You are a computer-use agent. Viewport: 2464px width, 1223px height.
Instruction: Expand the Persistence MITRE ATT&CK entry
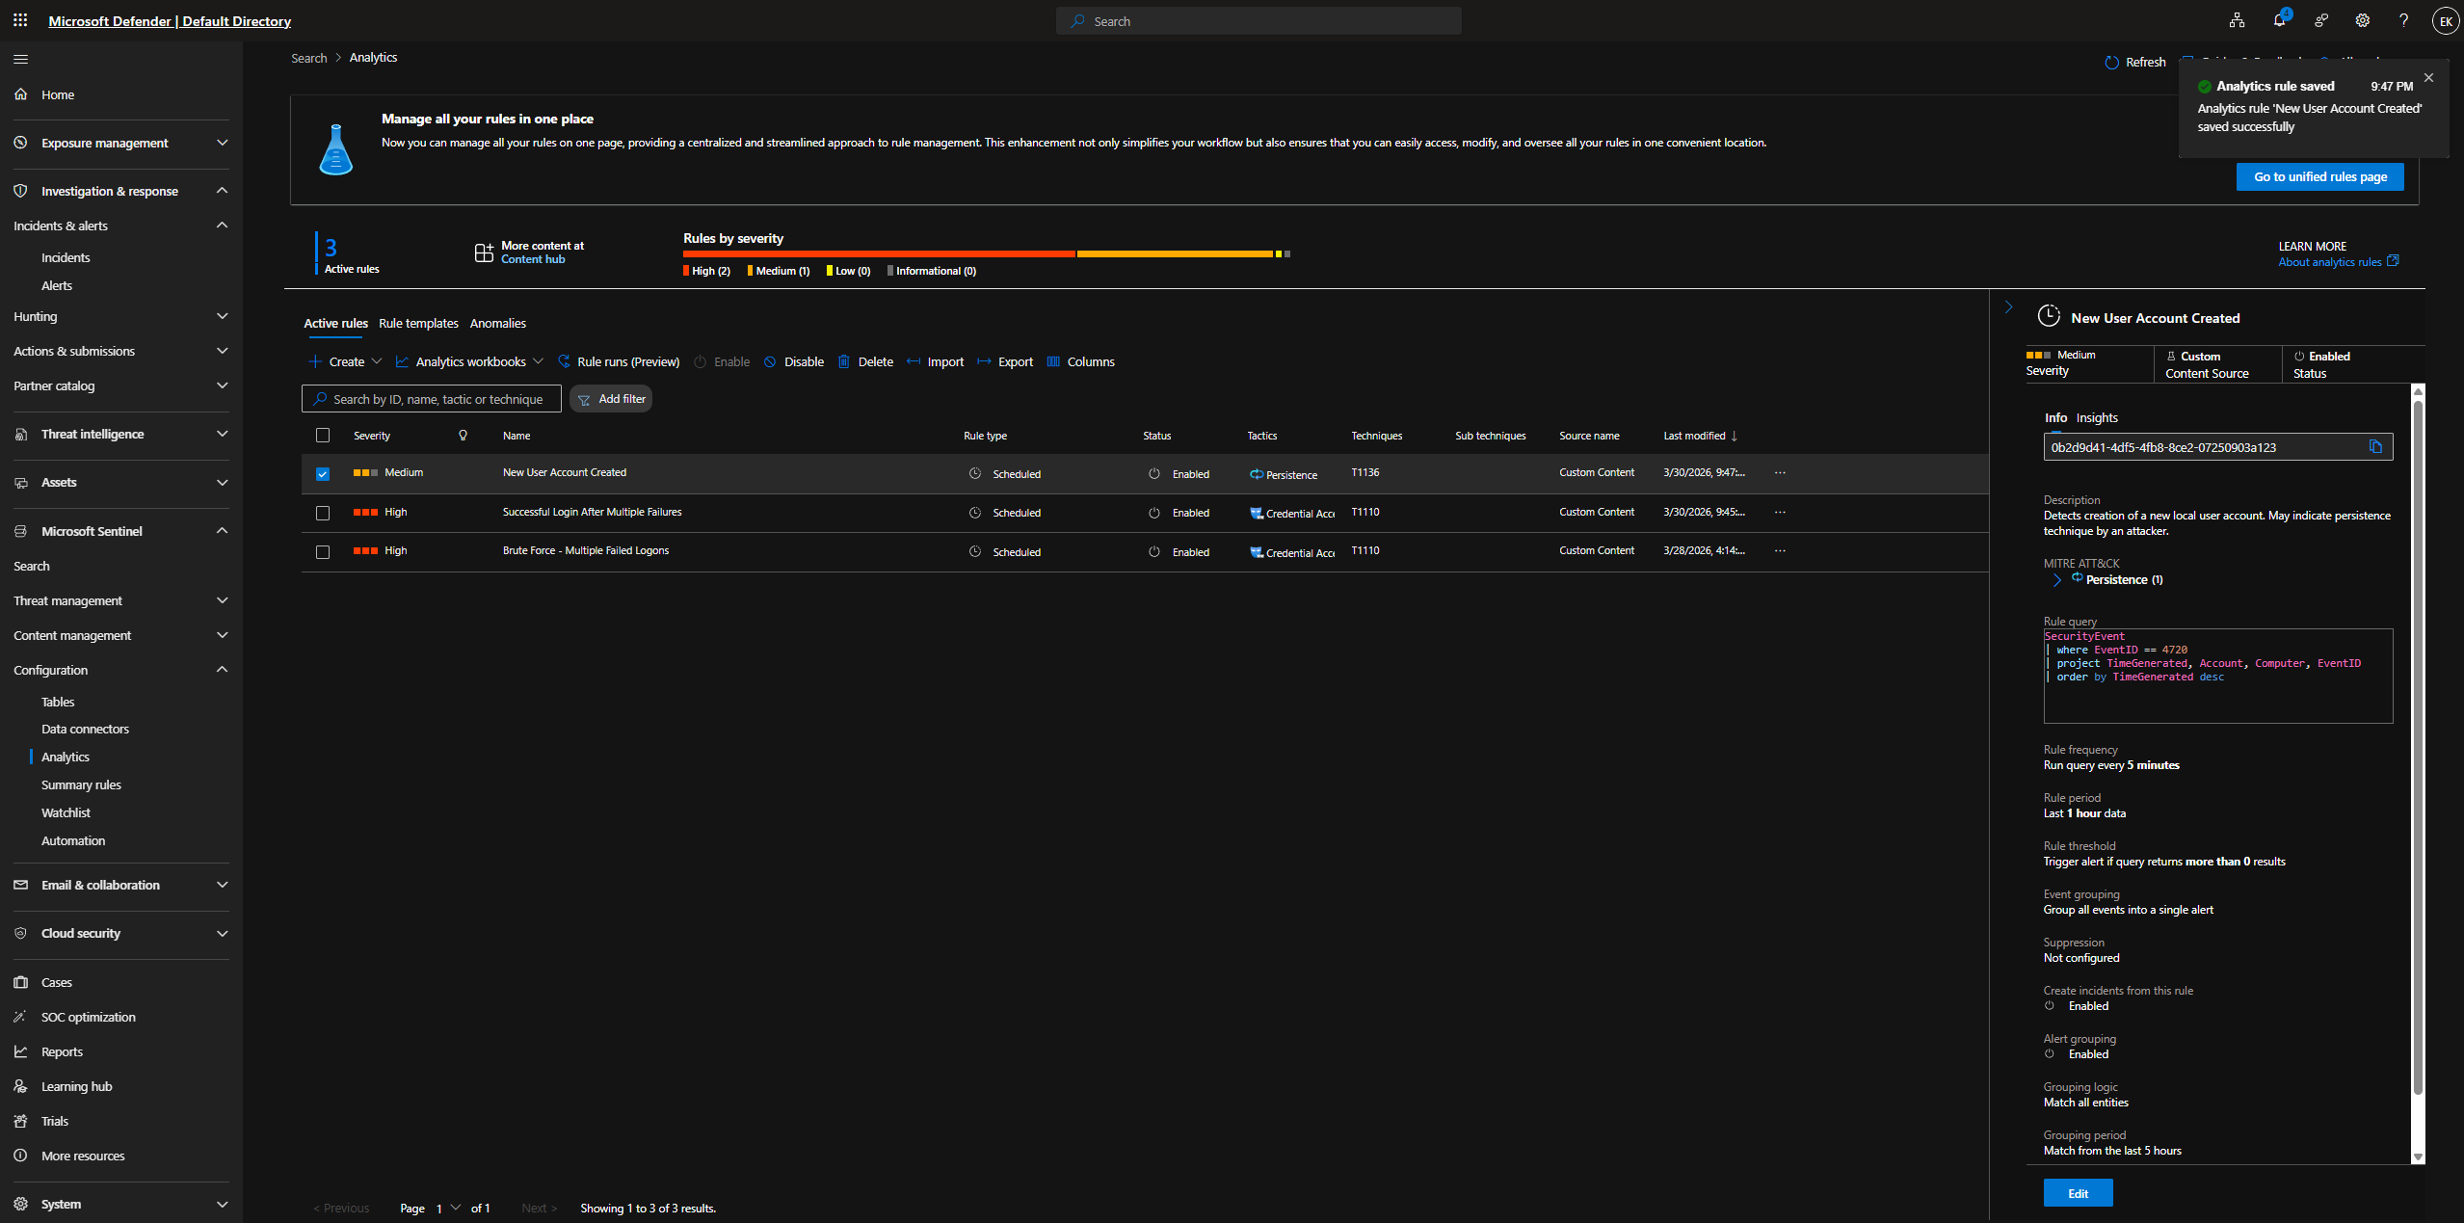click(x=2056, y=580)
